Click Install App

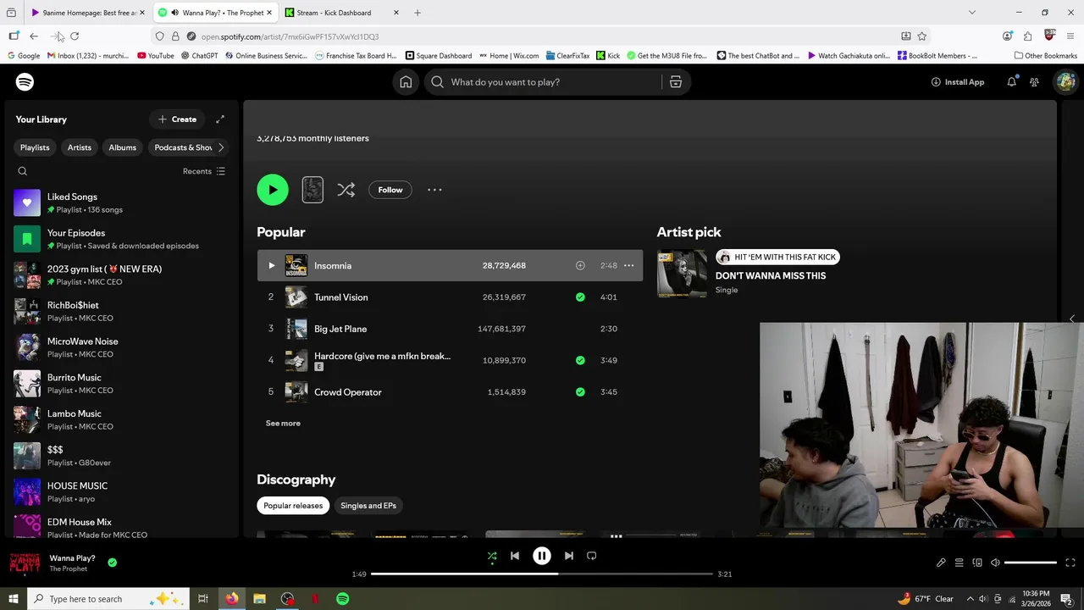point(958,82)
